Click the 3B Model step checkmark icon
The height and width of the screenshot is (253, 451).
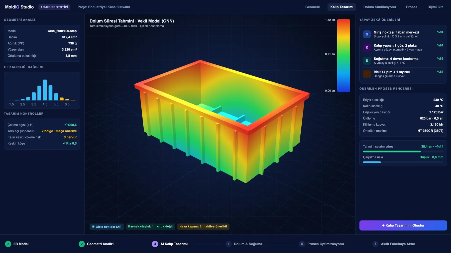[x=8, y=244]
